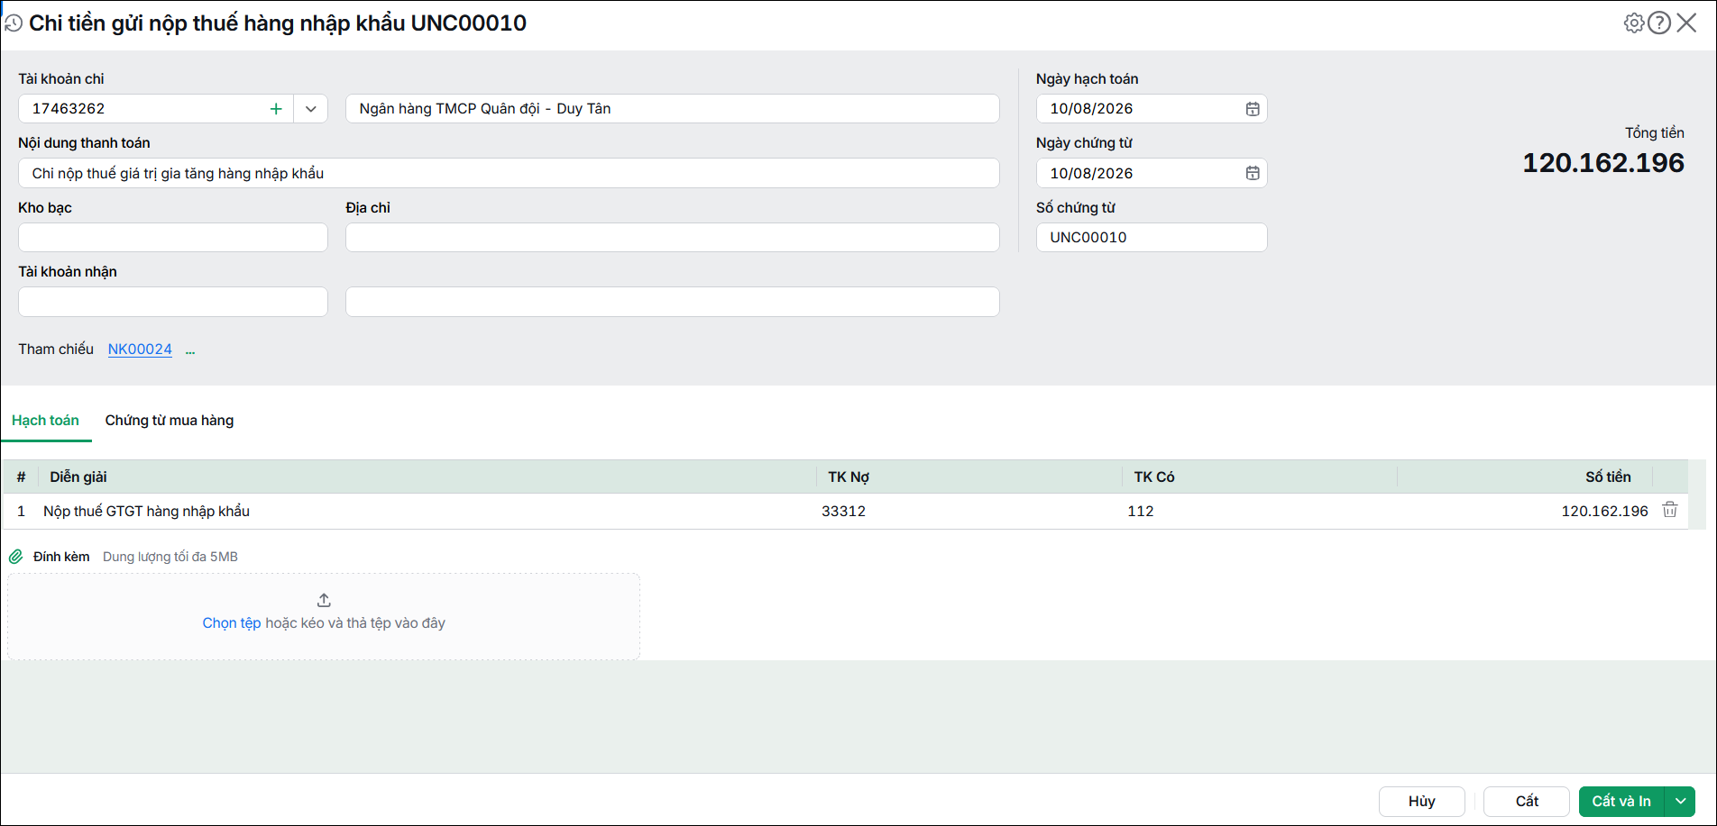Image resolution: width=1717 pixels, height=826 pixels.
Task: Click the Tài khoản nhận input field
Action: coord(173,302)
